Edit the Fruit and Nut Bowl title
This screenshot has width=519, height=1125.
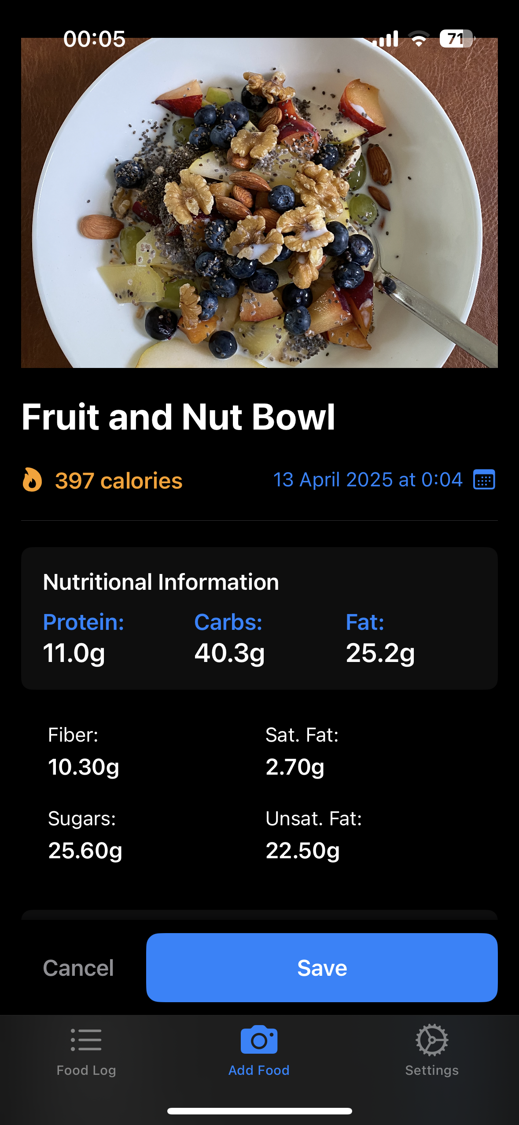(x=178, y=417)
